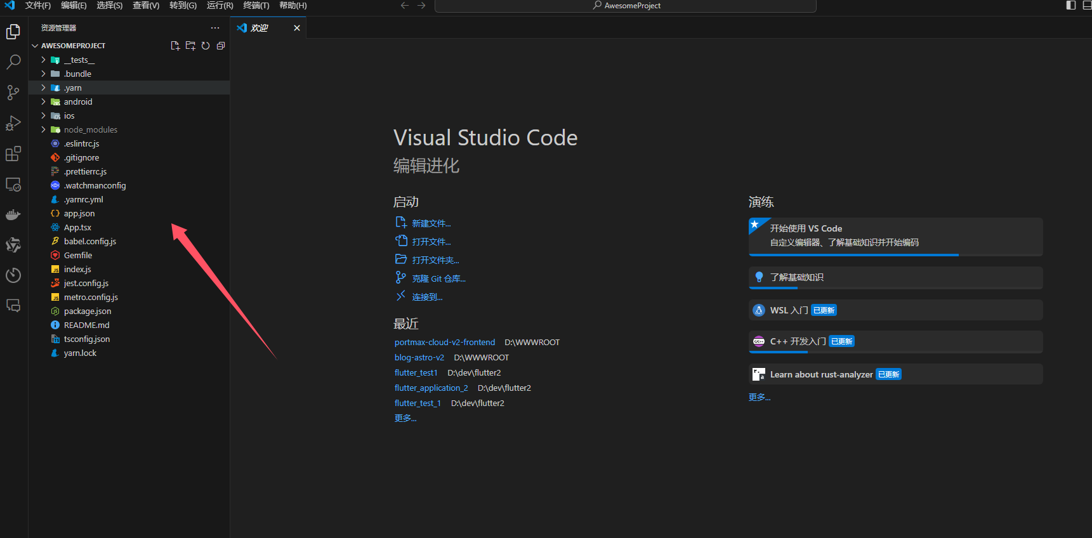Open the Docker view in activity bar

pyautogui.click(x=13, y=214)
